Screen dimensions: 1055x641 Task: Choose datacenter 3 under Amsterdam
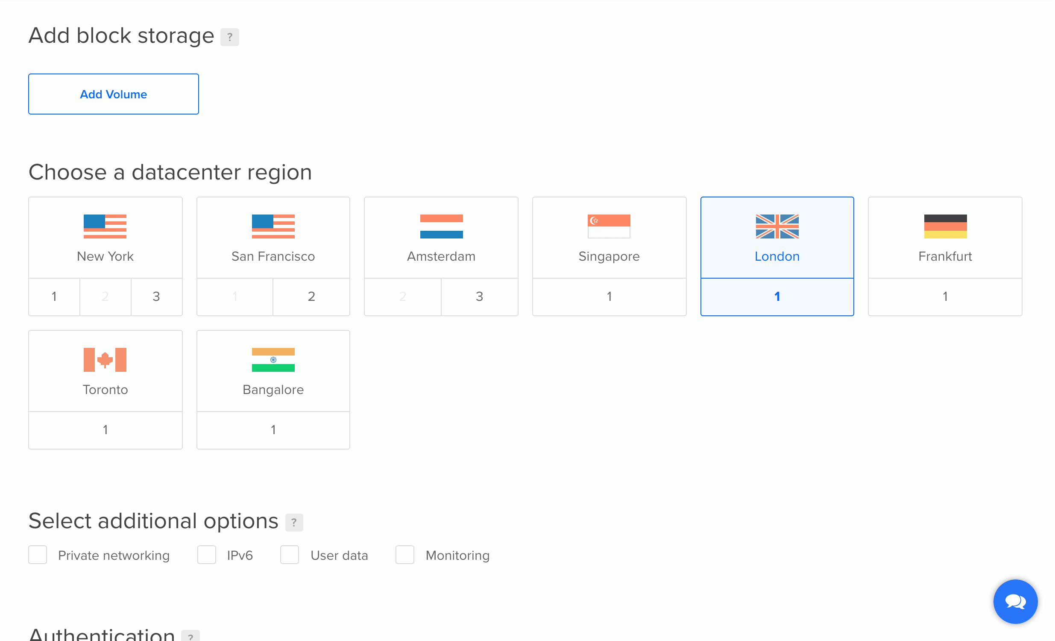click(479, 296)
